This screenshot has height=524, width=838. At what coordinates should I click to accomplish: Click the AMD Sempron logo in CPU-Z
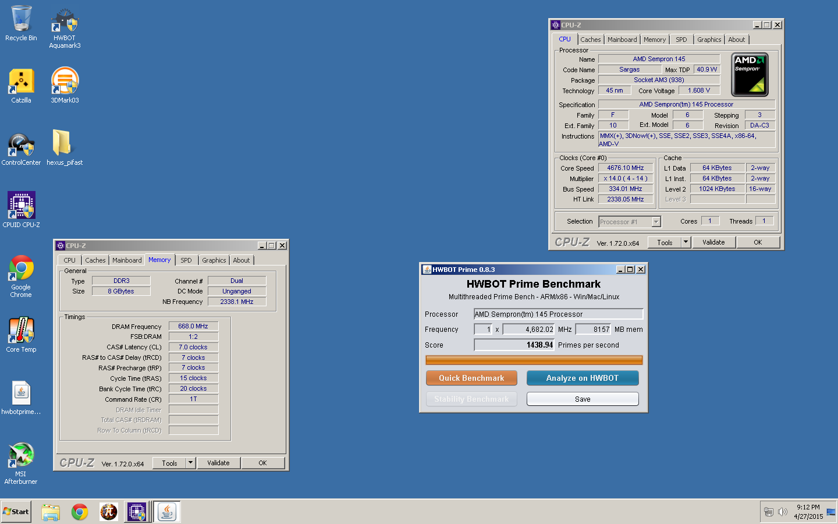pyautogui.click(x=750, y=75)
